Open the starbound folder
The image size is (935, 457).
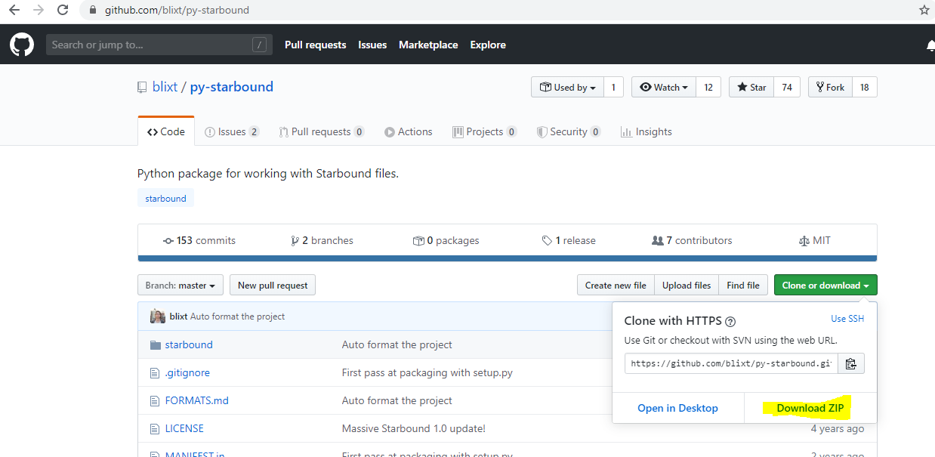[189, 344]
